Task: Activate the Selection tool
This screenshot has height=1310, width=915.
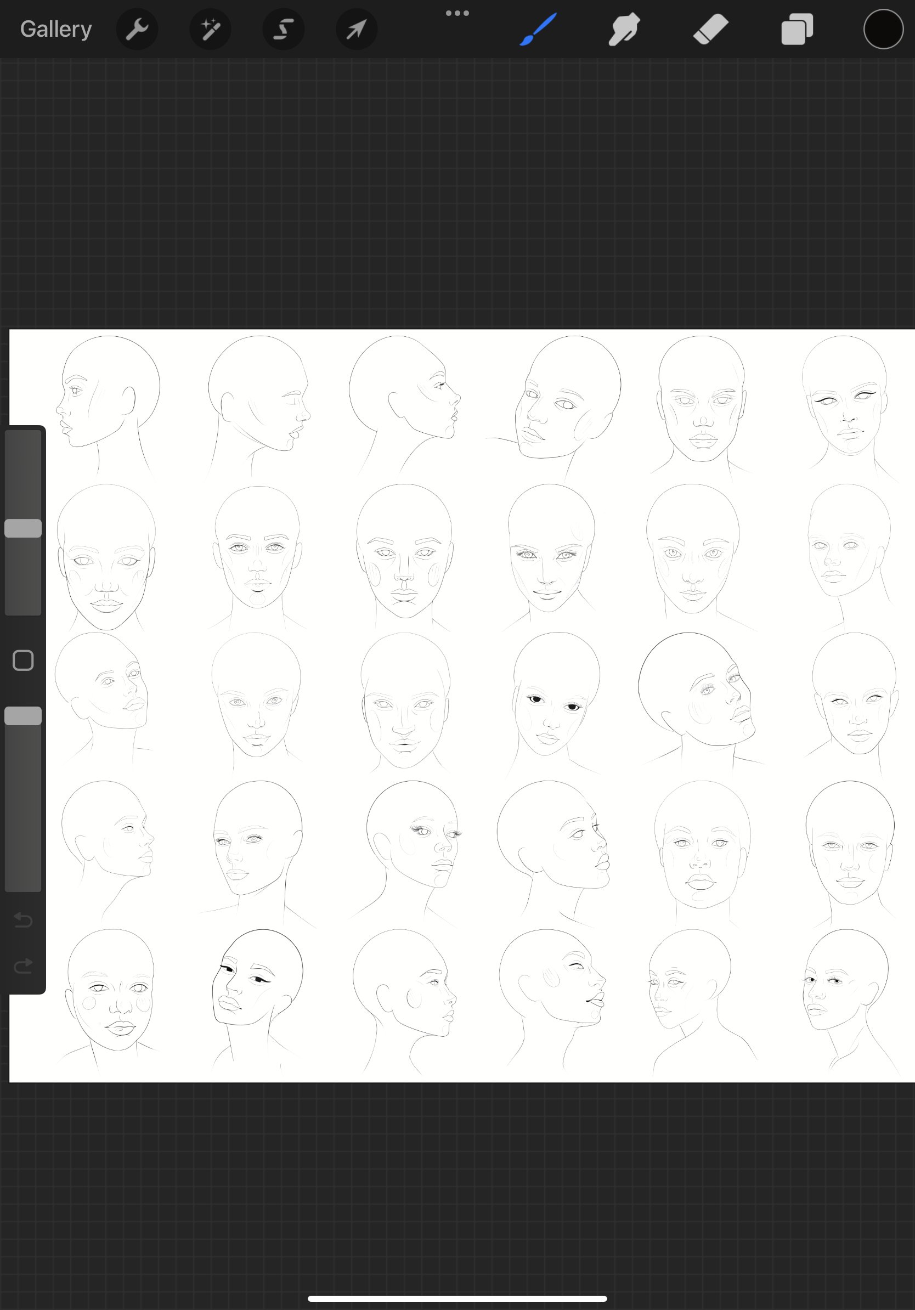Action: pyautogui.click(x=283, y=29)
